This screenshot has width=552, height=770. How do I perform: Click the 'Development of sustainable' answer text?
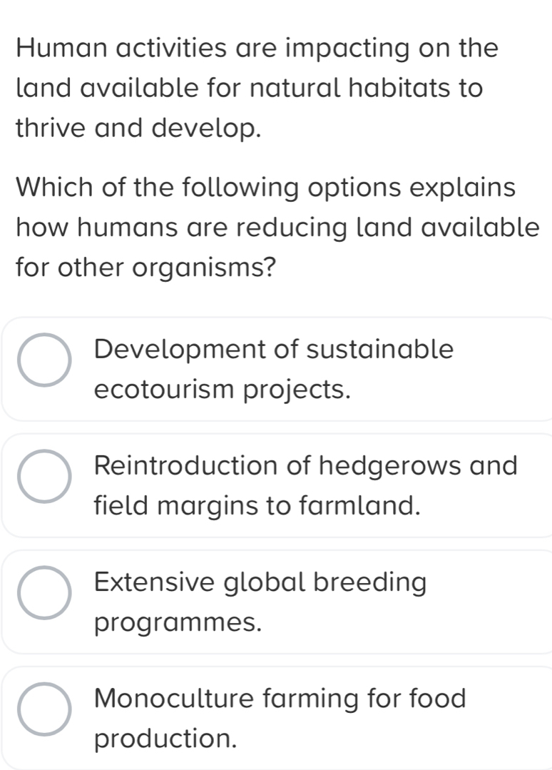[x=274, y=349]
